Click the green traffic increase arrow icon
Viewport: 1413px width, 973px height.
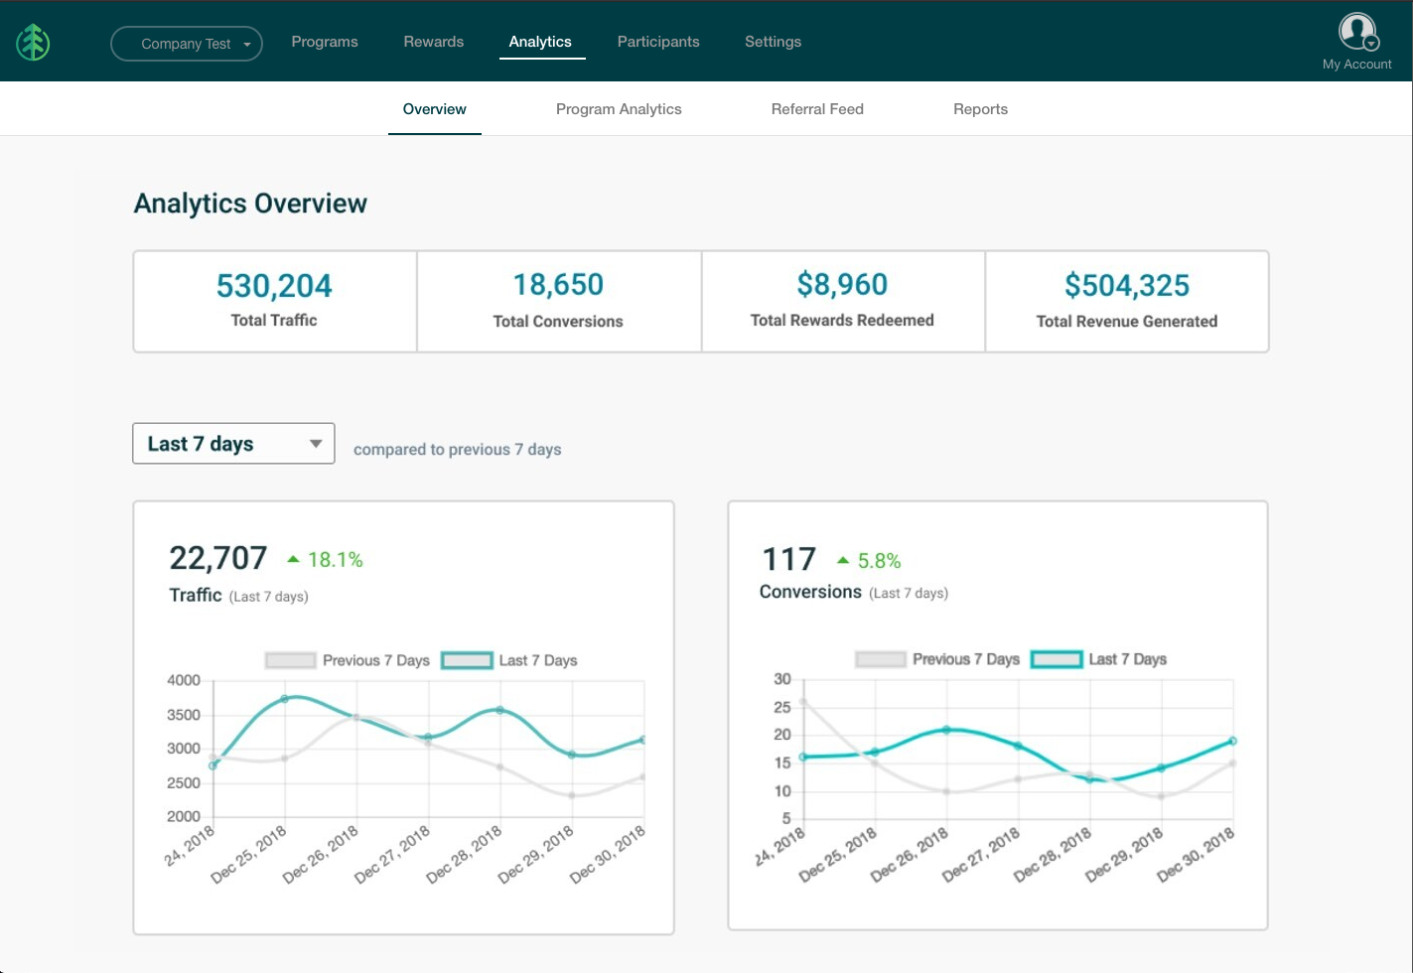coord(293,560)
